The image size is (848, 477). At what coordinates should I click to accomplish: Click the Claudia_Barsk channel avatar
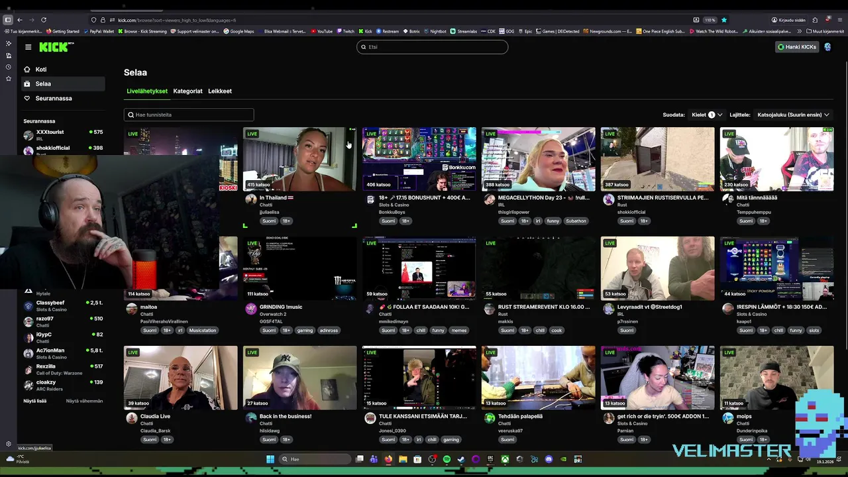(x=132, y=418)
